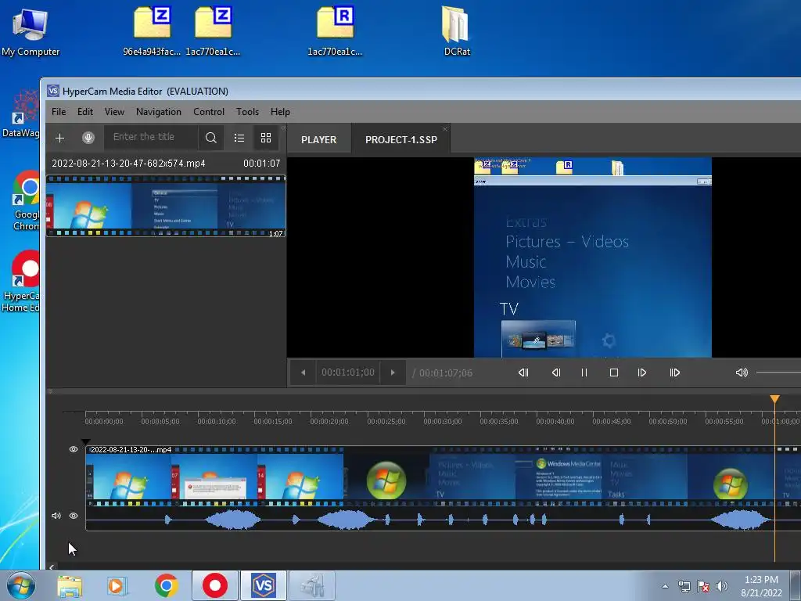Open the File menu
This screenshot has height=601, width=801.
pyautogui.click(x=59, y=111)
